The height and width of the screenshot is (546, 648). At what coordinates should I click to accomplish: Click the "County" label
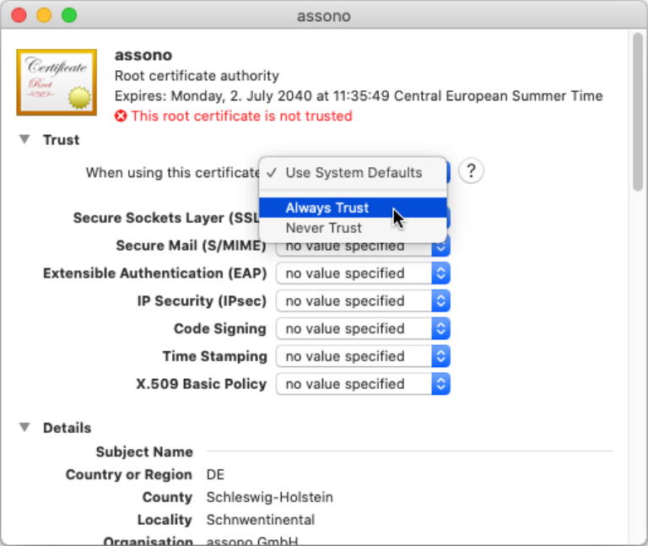[x=167, y=497]
